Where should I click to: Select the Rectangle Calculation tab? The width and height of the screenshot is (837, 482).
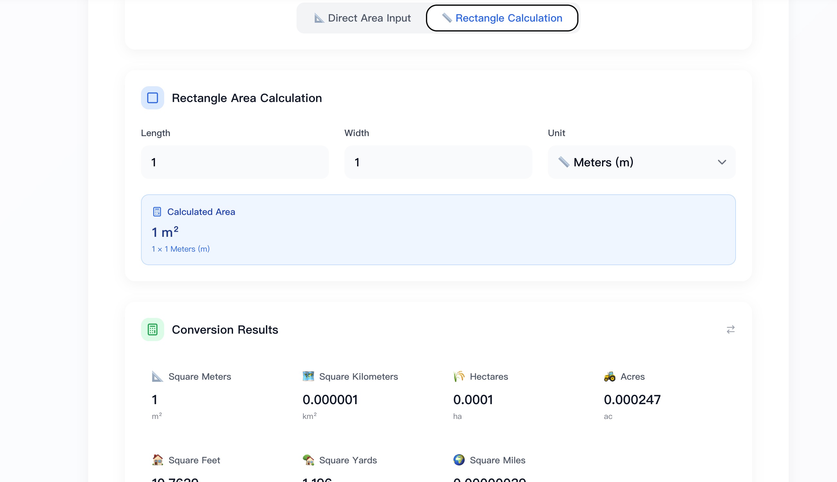[x=502, y=18]
